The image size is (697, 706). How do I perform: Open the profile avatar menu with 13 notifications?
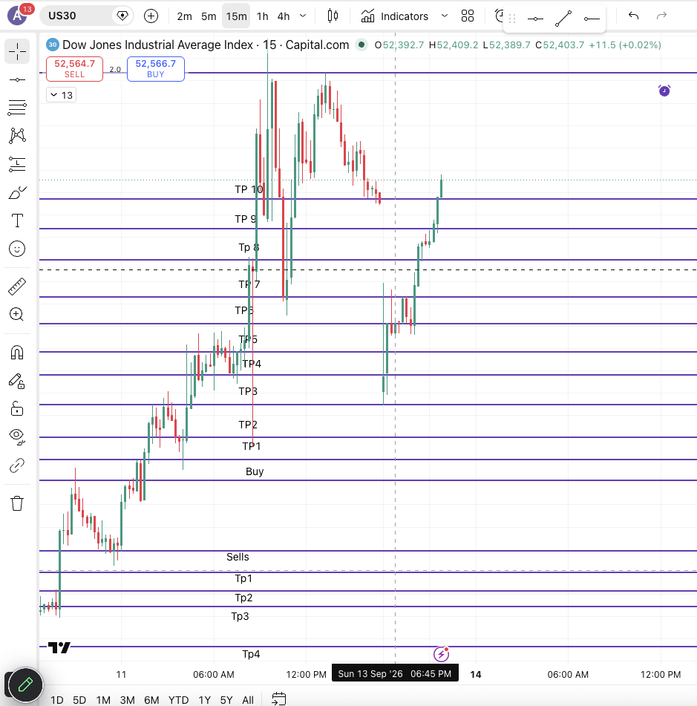click(x=18, y=16)
